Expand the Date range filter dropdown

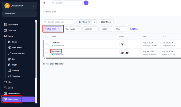[72, 29]
